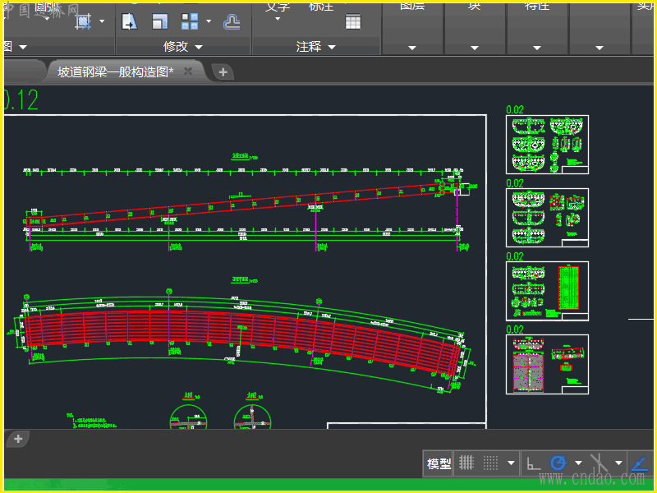The image size is (657, 493).
Task: Expand the 修改 panel dropdown
Action: point(198,47)
